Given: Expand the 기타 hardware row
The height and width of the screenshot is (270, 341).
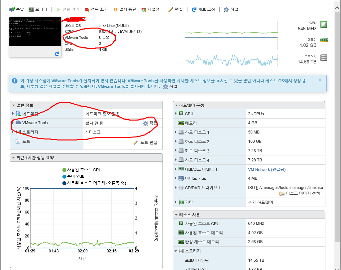Looking at the screenshot, I should click(x=176, y=202).
